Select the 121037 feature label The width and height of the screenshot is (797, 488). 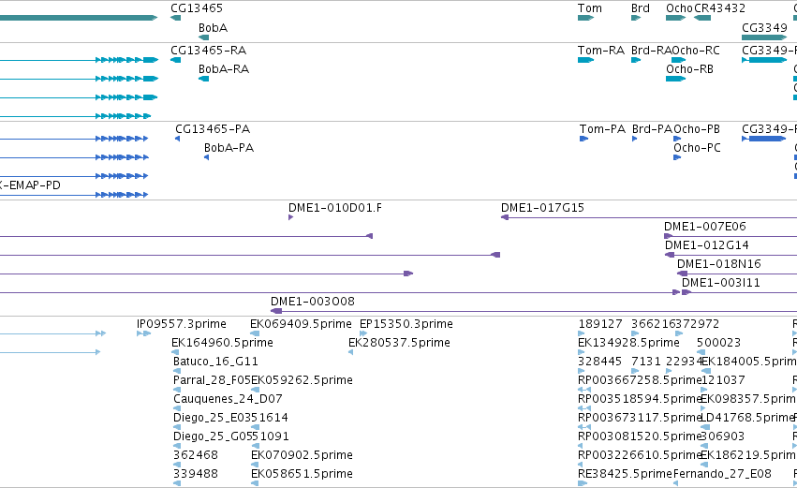click(723, 380)
